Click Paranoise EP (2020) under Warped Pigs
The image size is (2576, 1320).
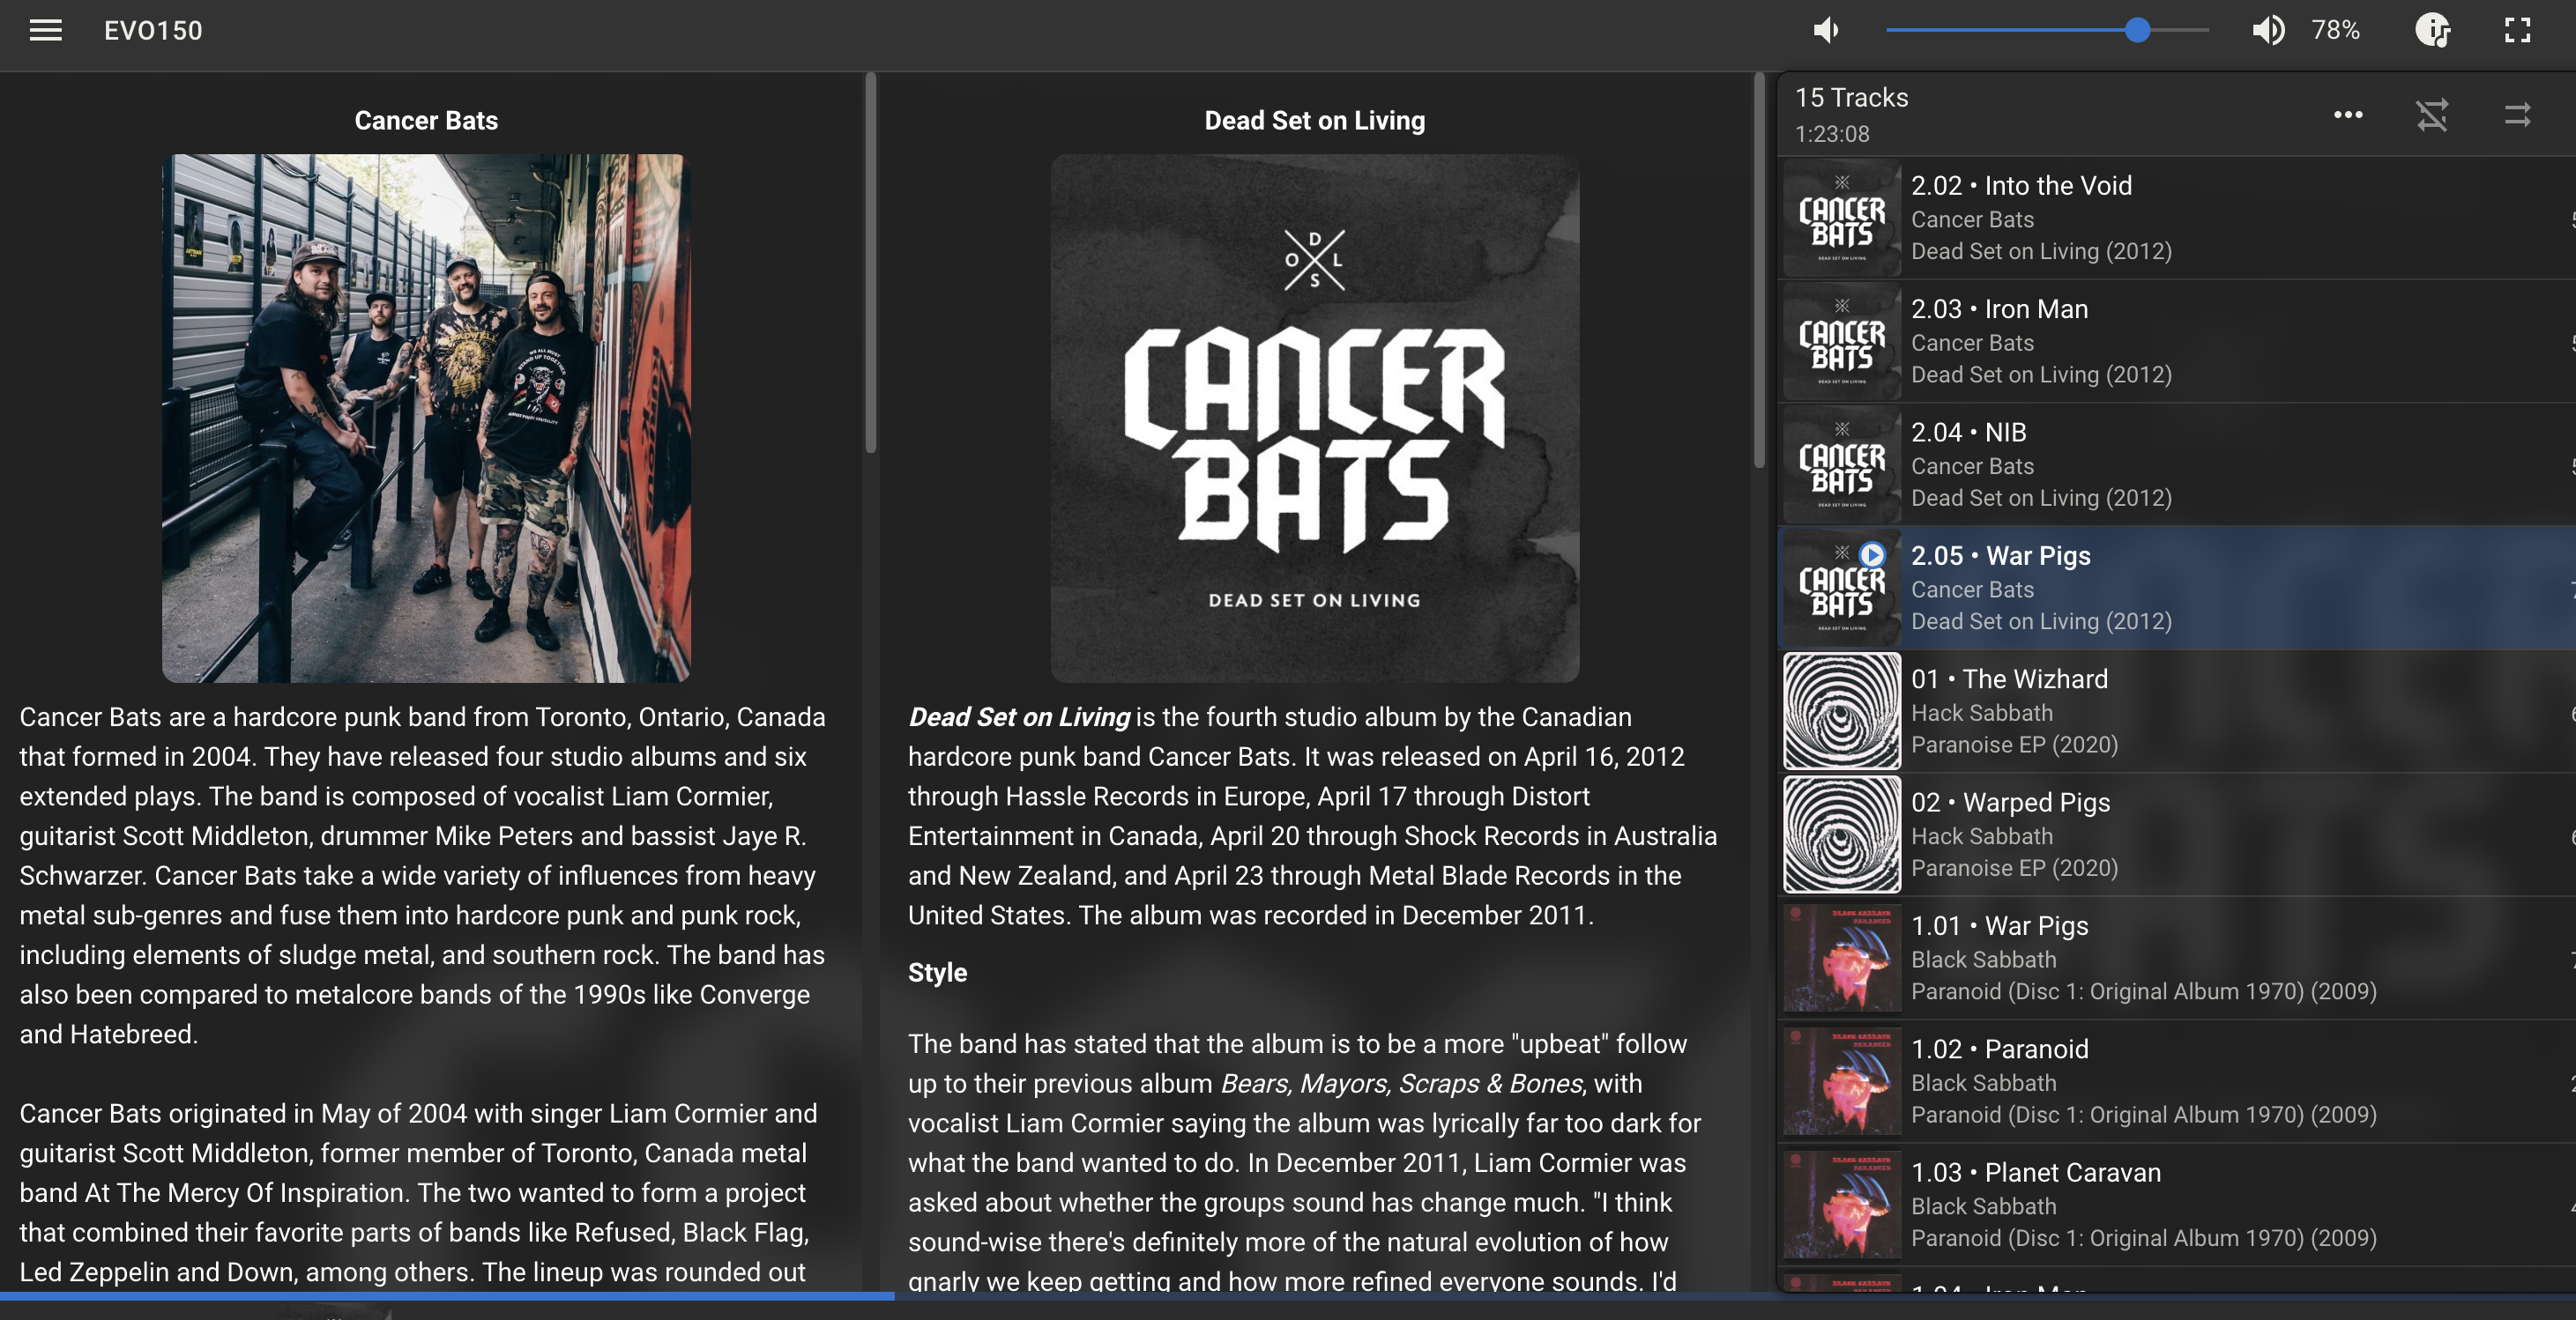click(x=2014, y=867)
